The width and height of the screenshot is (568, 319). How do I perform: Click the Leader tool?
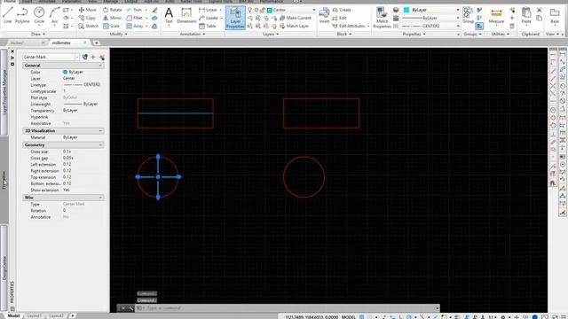209,18
